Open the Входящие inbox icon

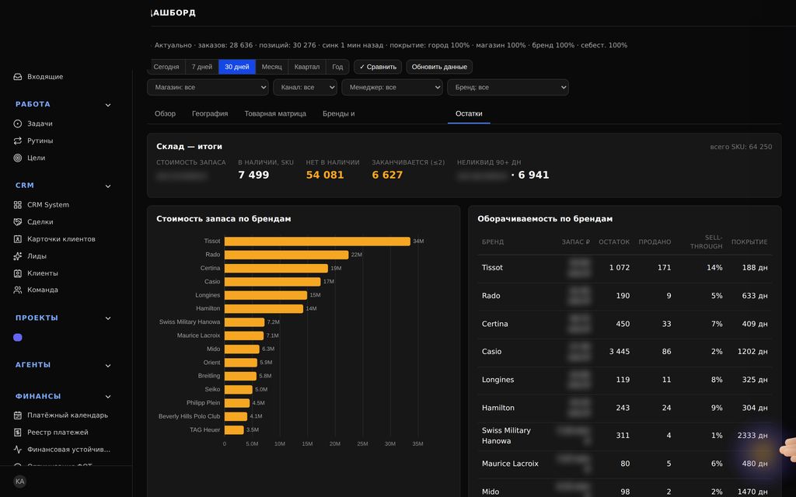click(x=18, y=77)
